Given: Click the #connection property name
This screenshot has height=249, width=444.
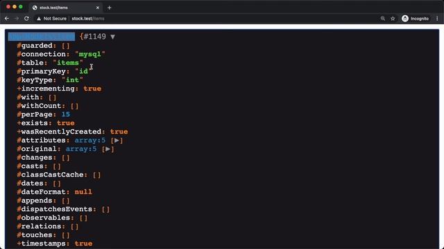Looking at the screenshot, I should click(x=42, y=54).
